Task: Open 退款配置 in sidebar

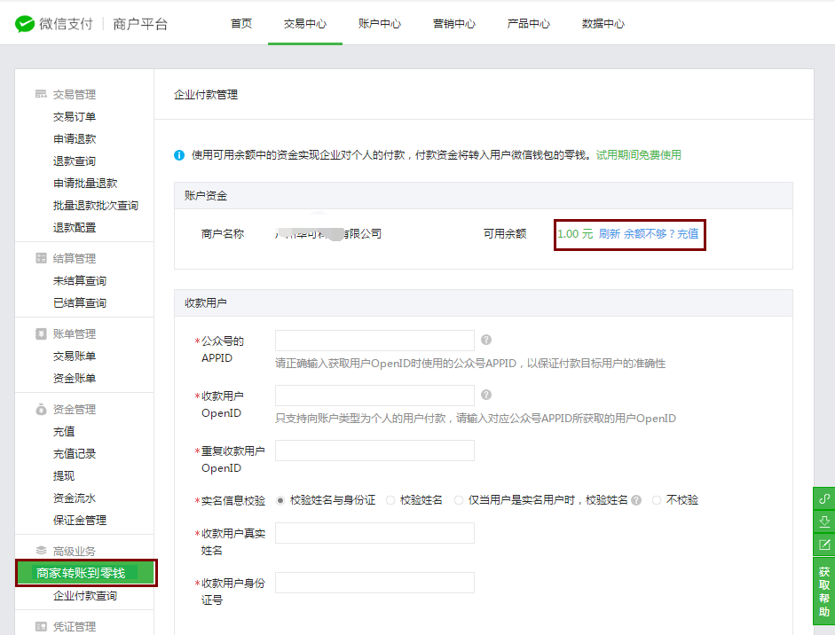Action: coord(75,228)
